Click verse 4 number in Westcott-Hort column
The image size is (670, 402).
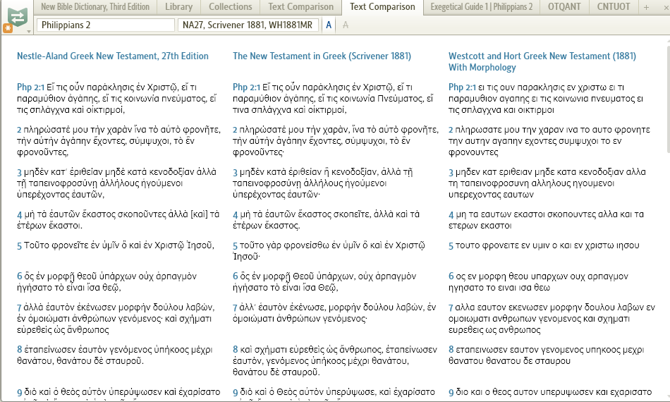point(451,214)
